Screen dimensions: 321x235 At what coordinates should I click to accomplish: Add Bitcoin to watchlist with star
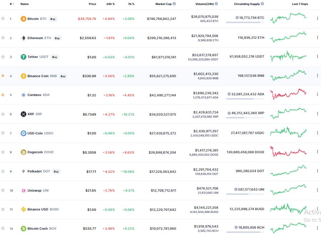point(3,18)
